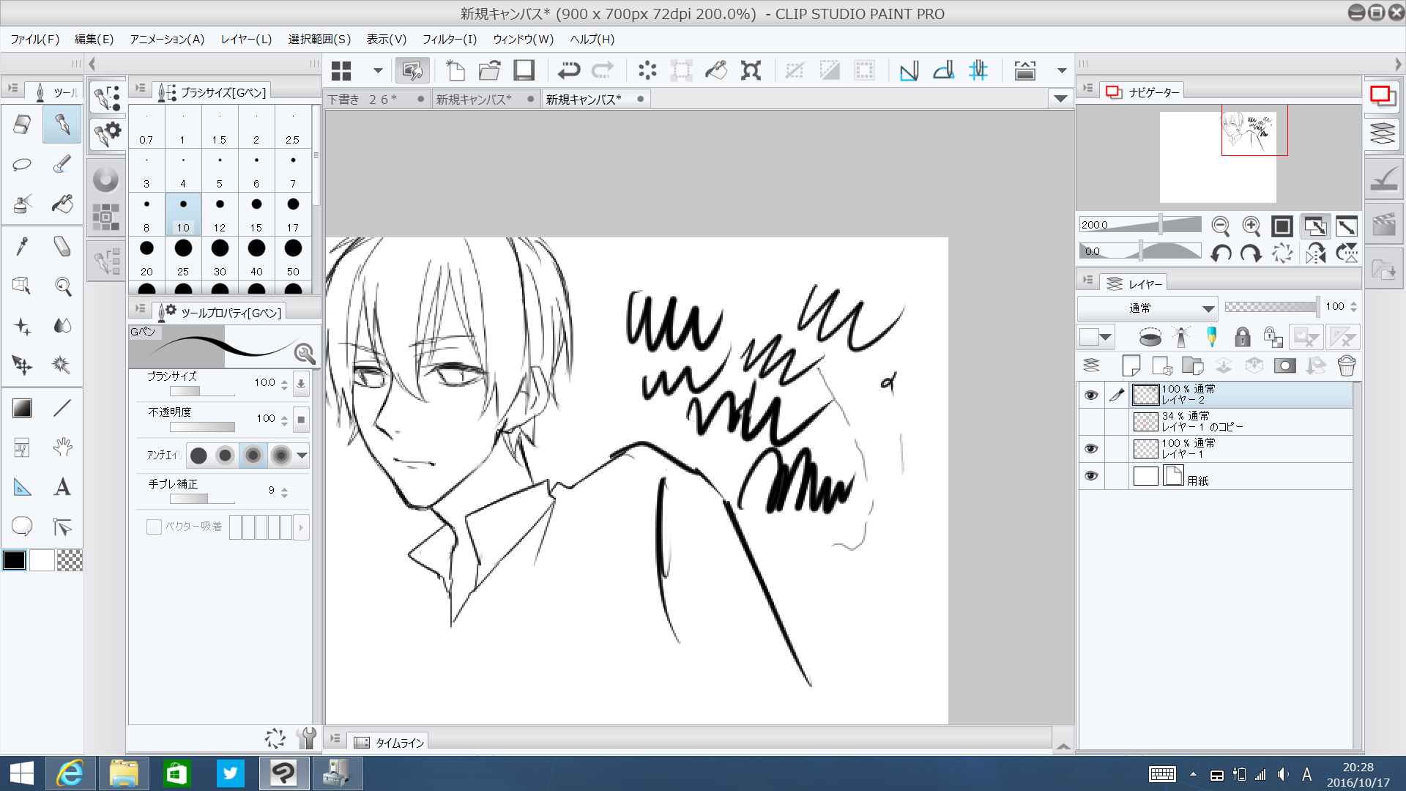This screenshot has width=1406, height=791.
Task: Select the black main color swatch
Action: pyautogui.click(x=15, y=560)
